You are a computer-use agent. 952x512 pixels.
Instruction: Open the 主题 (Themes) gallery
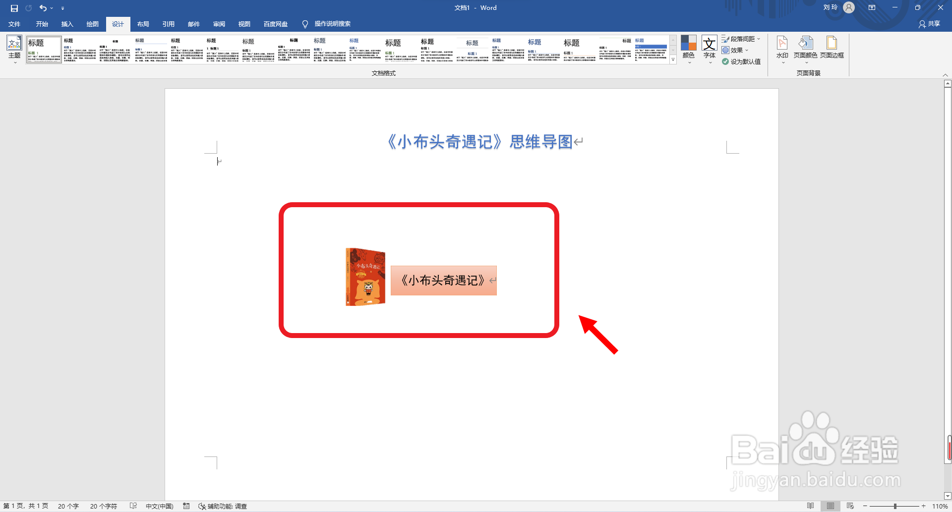(x=14, y=49)
